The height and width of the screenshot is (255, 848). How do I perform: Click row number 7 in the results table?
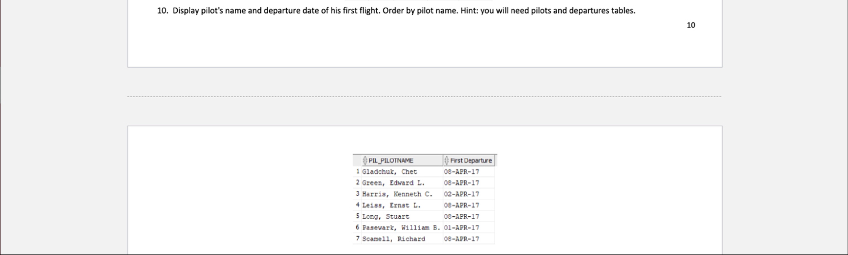(x=357, y=239)
